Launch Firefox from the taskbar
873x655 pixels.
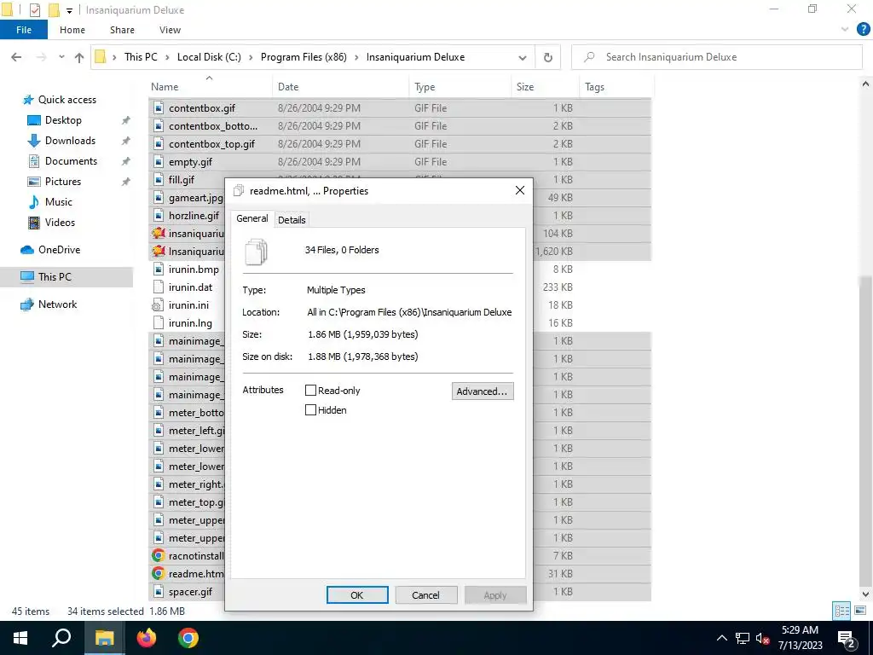pos(146,638)
